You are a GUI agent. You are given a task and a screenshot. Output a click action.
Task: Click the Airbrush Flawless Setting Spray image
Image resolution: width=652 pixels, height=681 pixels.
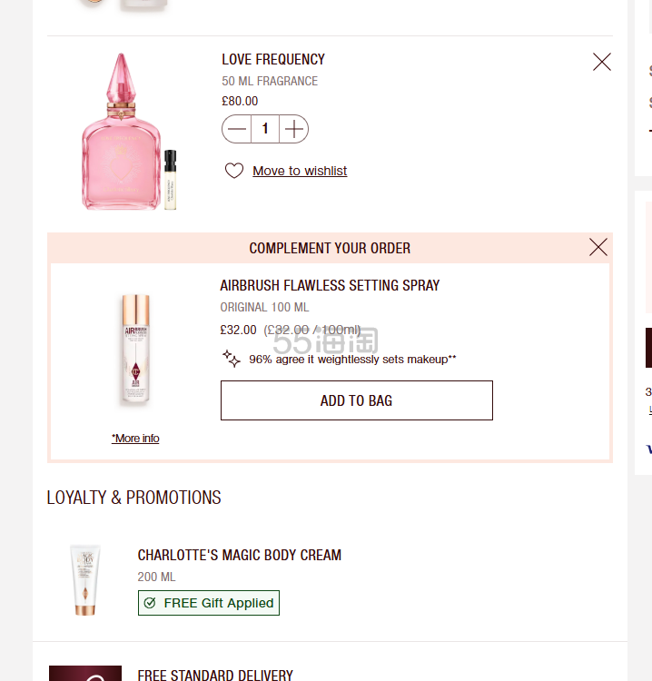tap(135, 350)
